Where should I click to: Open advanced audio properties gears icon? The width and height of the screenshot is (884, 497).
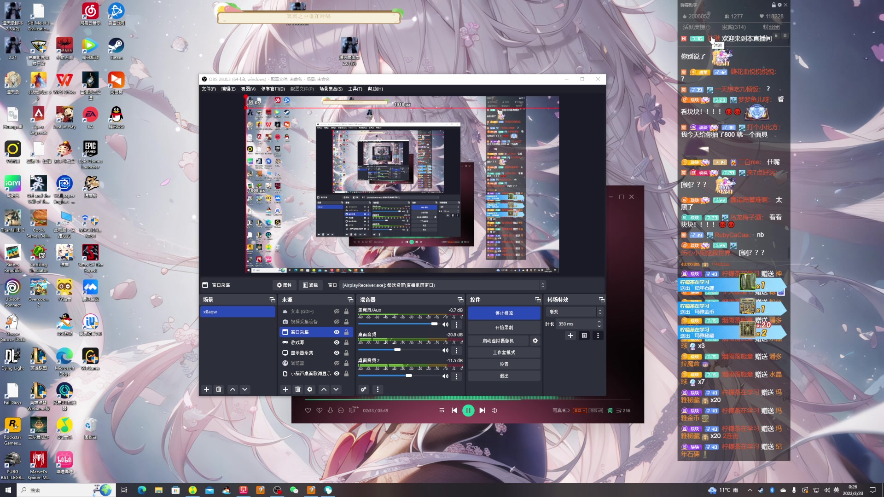[x=364, y=389]
